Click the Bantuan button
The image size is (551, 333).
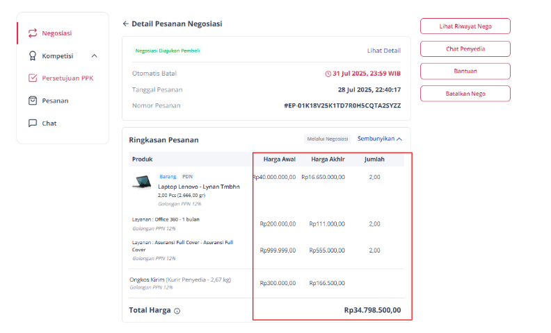465,71
